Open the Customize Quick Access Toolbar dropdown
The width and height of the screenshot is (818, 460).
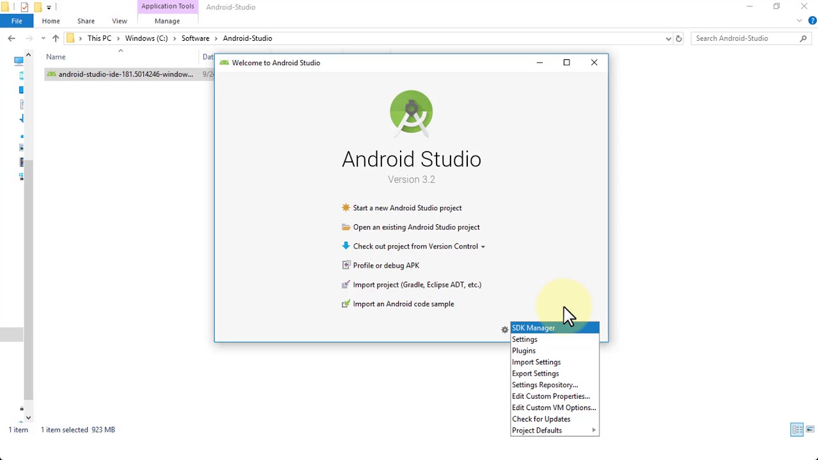[x=49, y=8]
